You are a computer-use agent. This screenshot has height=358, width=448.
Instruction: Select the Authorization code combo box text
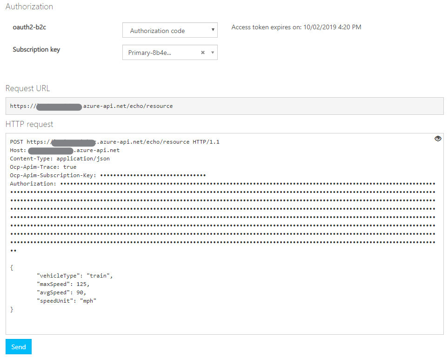click(158, 31)
